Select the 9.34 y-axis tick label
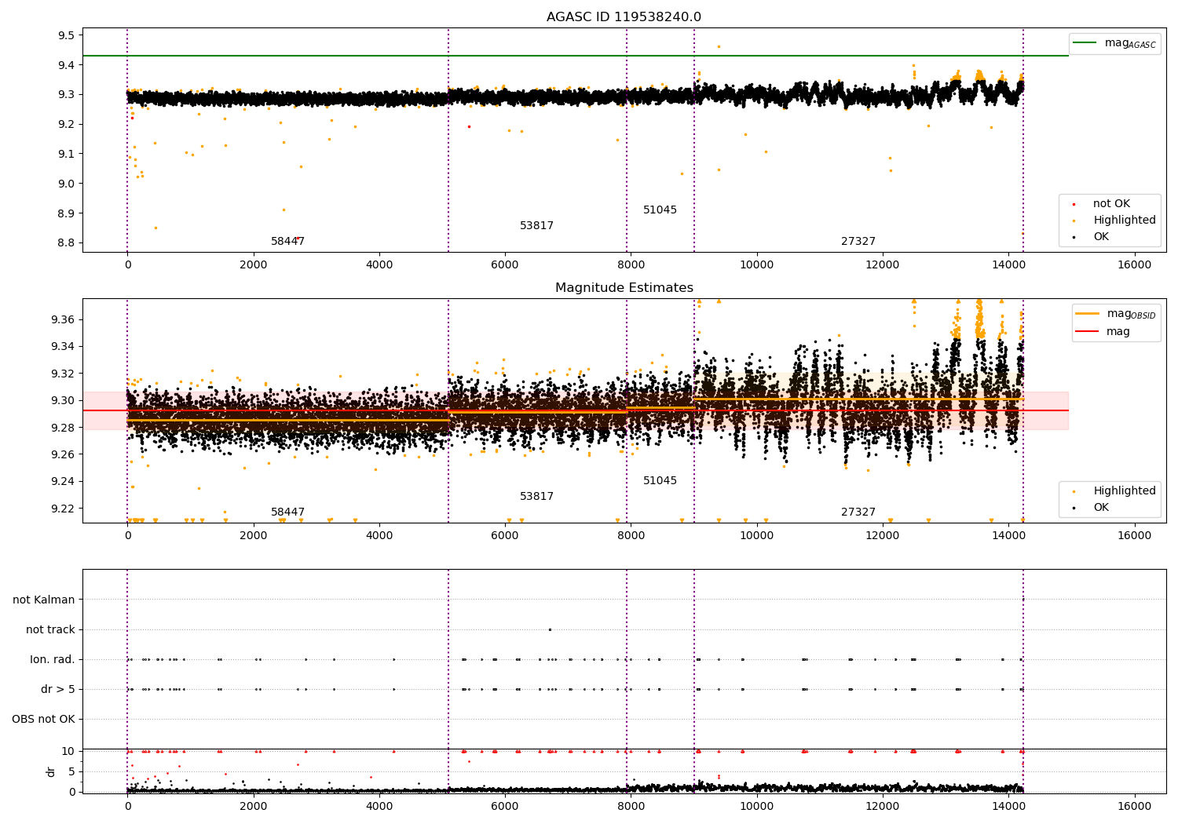The height and width of the screenshot is (824, 1178). coord(63,347)
